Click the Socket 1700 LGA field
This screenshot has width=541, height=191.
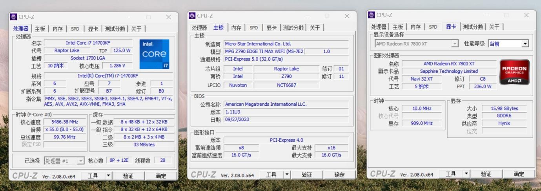pyautogui.click(x=88, y=58)
